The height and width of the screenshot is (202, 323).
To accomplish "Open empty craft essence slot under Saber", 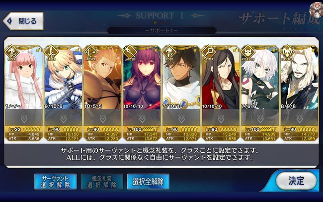I will click(x=63, y=118).
